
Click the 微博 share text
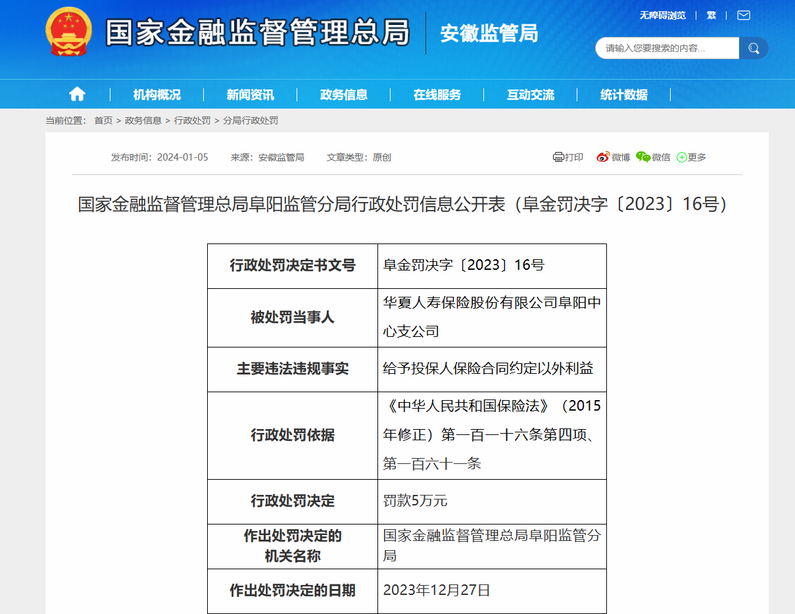[621, 157]
